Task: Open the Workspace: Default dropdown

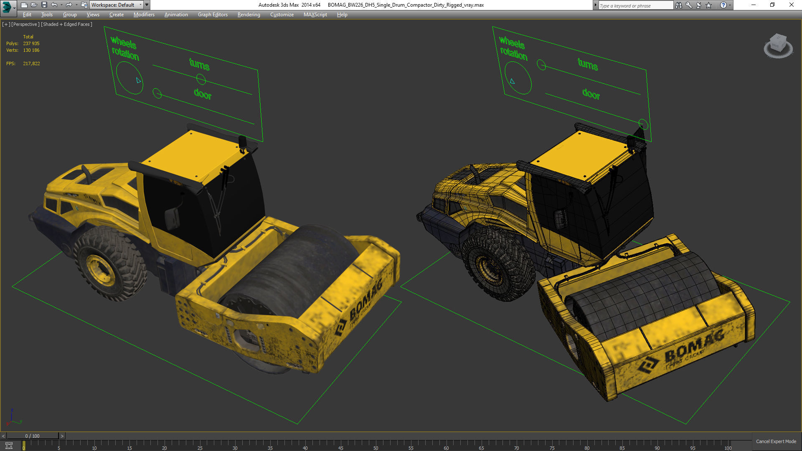Action: click(117, 5)
